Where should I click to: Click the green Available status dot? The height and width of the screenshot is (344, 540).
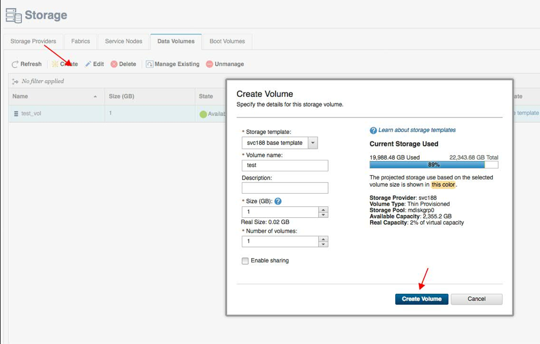[203, 114]
